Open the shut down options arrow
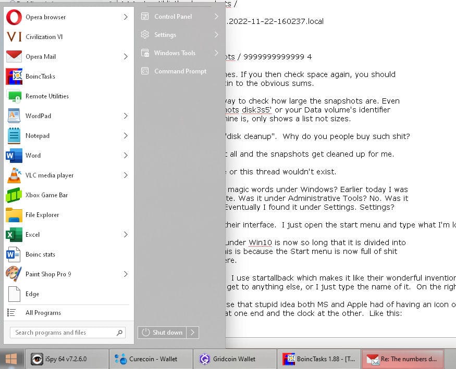The image size is (456, 369). tap(192, 333)
